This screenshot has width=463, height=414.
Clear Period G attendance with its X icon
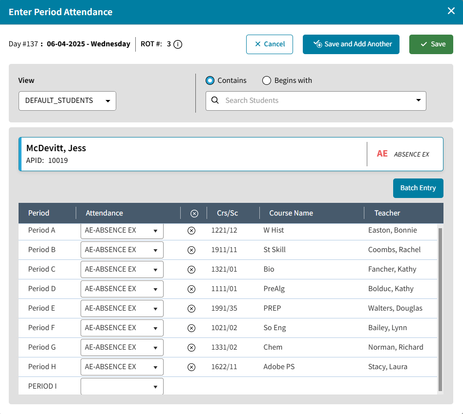pyautogui.click(x=191, y=347)
